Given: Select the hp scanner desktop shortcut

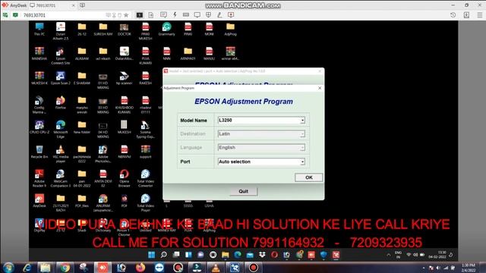Looking at the screenshot, I should [x=124, y=78].
